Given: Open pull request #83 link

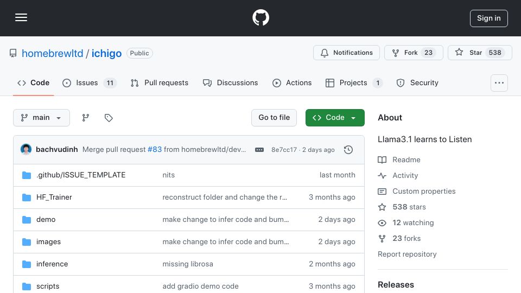Looking at the screenshot, I should pos(155,150).
